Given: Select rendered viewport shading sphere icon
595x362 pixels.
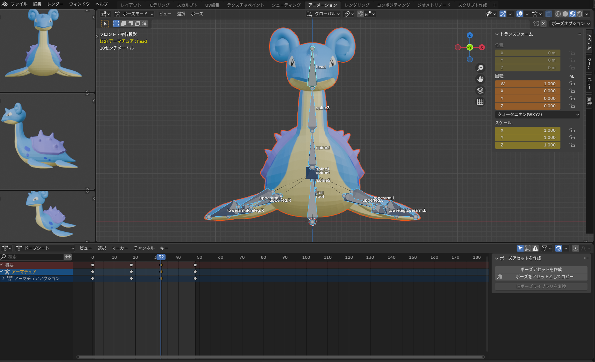Looking at the screenshot, I should tap(580, 14).
